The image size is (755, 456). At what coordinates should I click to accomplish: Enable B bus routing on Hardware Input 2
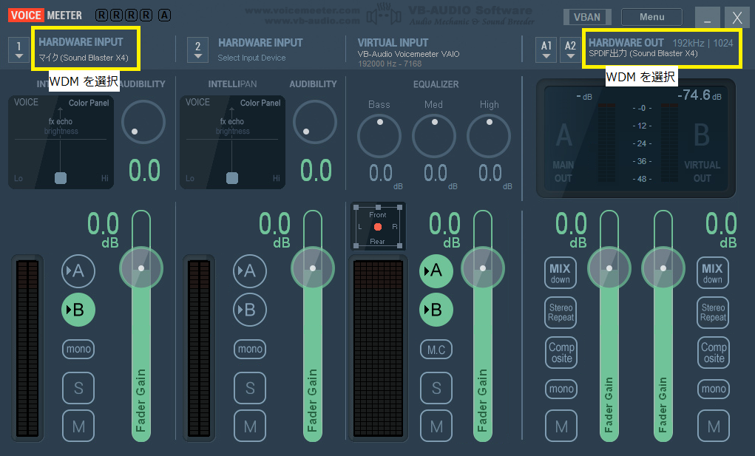249,310
